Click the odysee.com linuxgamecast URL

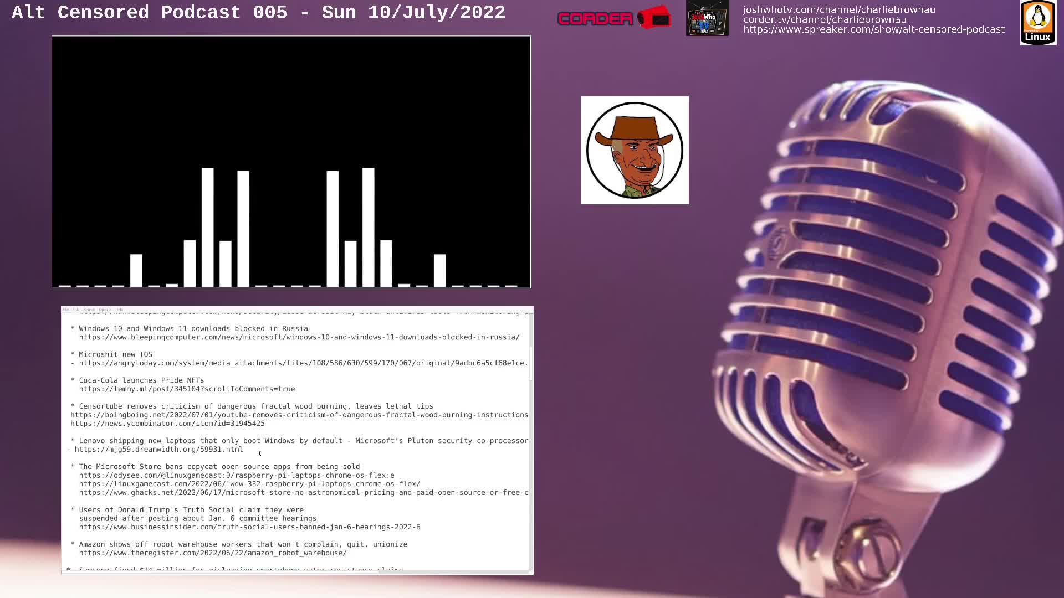[237, 475]
